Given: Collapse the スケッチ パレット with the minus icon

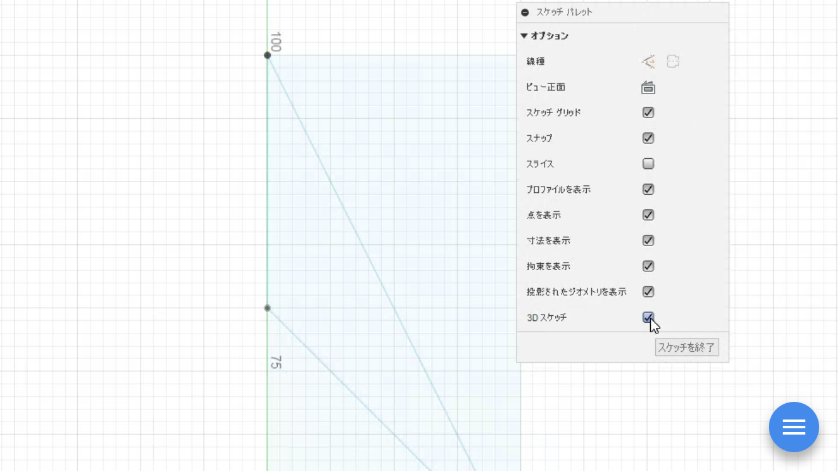Looking at the screenshot, I should click(525, 13).
